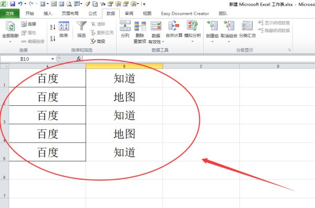Image resolution: width=315 pixels, height=208 pixels.
Task: Expand the 模拟分析 dropdown arrow
Action: (x=192, y=42)
